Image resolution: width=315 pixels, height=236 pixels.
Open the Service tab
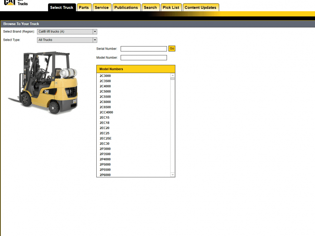click(102, 8)
